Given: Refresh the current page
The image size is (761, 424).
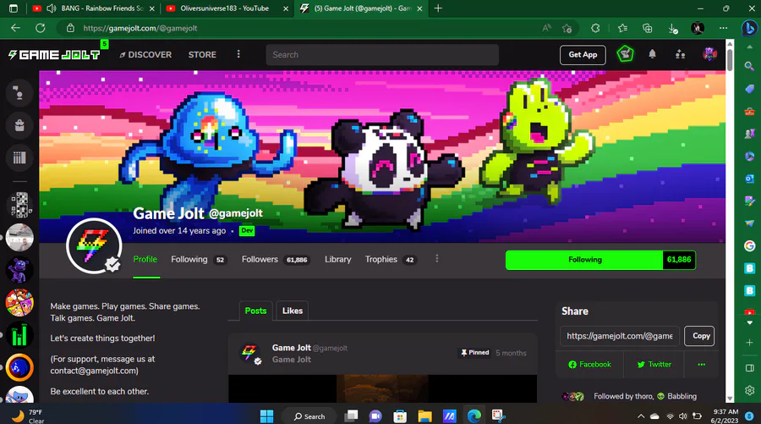Looking at the screenshot, I should tap(41, 28).
